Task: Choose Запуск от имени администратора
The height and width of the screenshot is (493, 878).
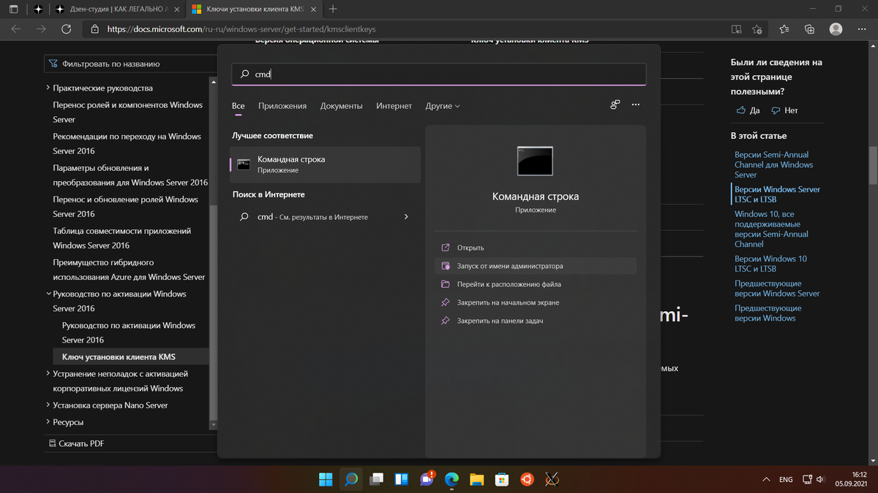Action: (x=536, y=266)
